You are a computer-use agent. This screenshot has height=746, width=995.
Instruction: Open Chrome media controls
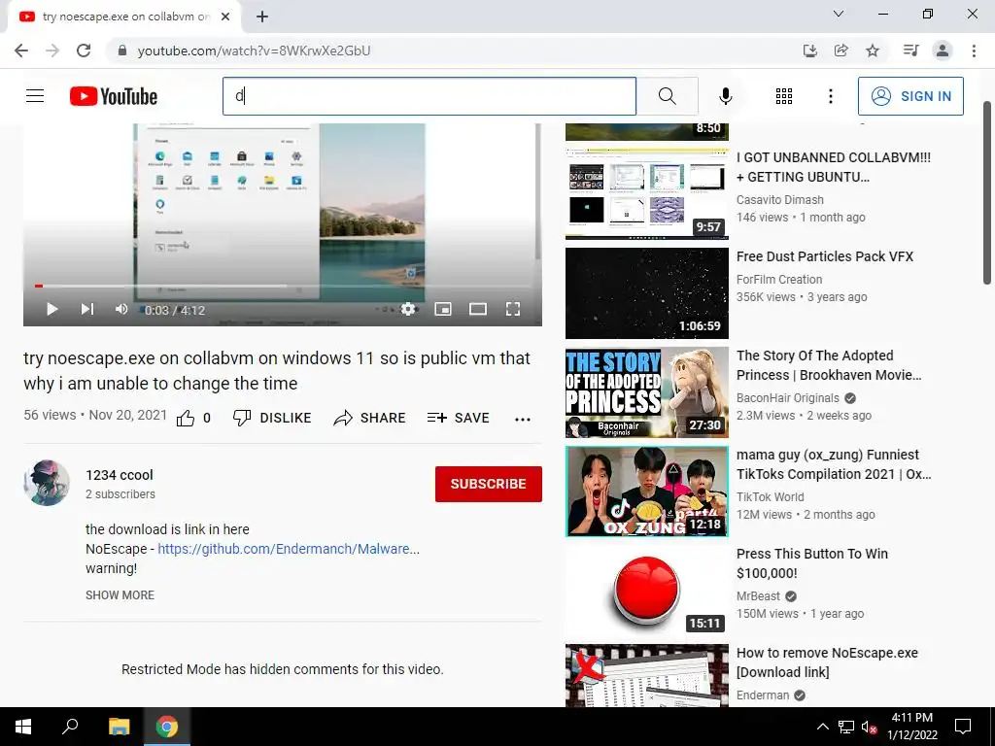[910, 51]
